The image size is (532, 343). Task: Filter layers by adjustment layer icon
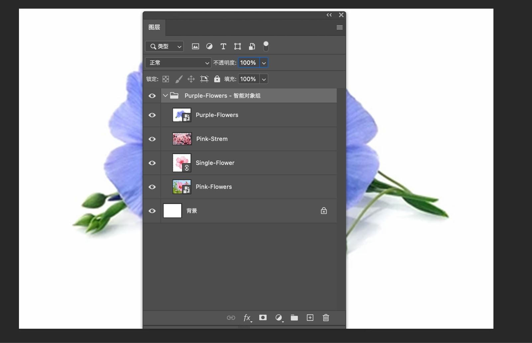pyautogui.click(x=209, y=46)
